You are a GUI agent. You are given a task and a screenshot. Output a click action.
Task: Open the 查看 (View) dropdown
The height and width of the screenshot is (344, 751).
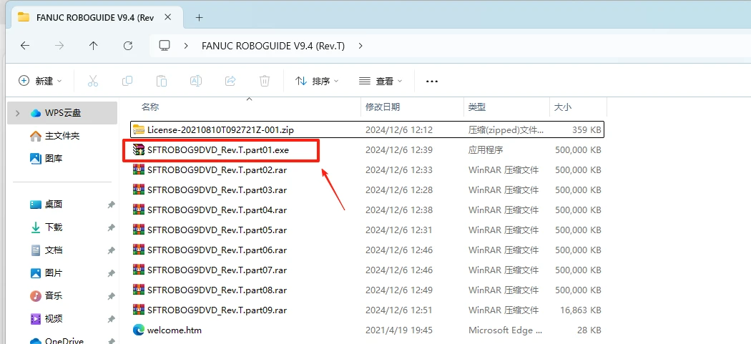[x=381, y=81]
